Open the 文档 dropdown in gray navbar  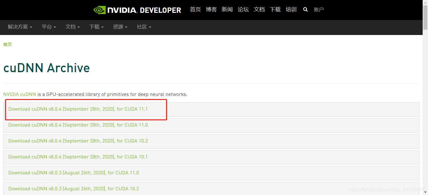[x=72, y=27]
